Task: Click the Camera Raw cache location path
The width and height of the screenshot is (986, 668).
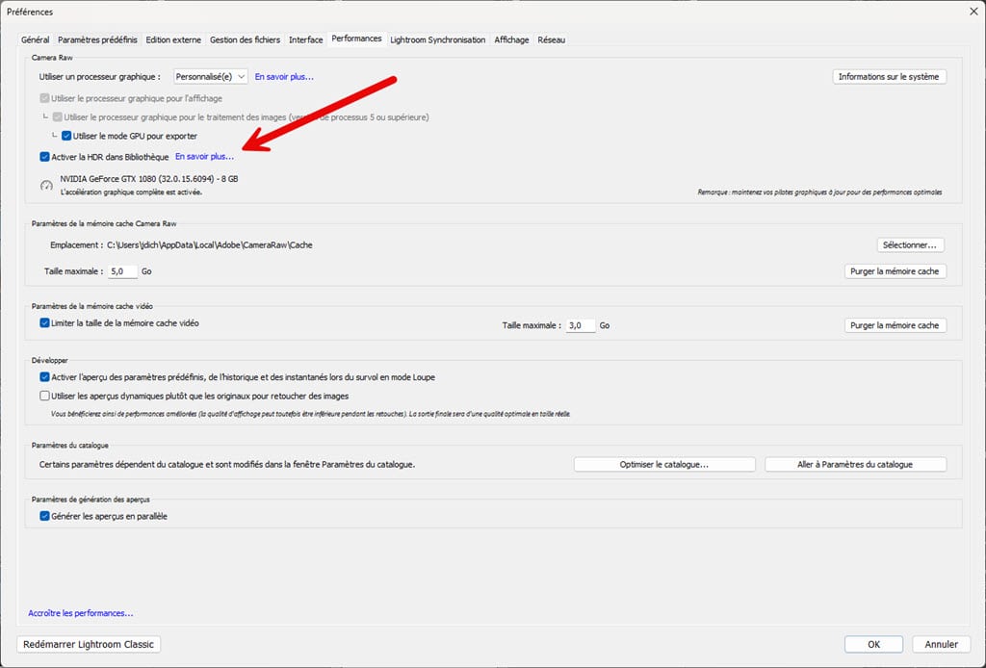Action: click(209, 245)
